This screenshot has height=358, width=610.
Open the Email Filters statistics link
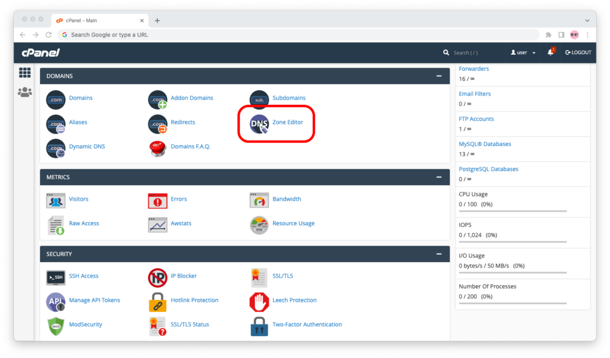click(475, 94)
